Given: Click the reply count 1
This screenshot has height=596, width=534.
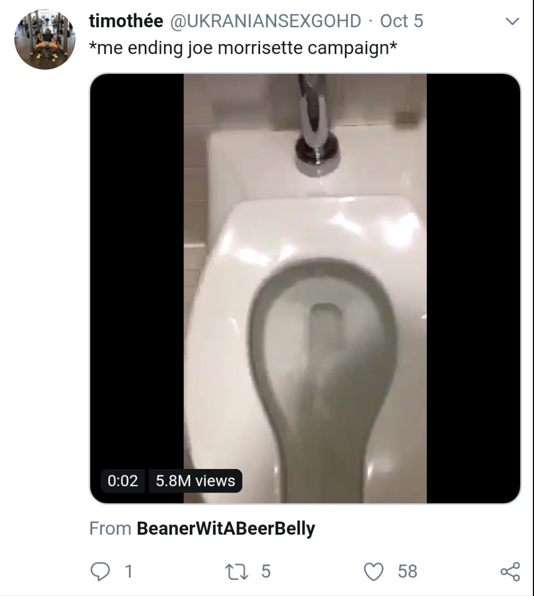Looking at the screenshot, I should pos(128,571).
